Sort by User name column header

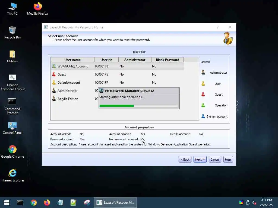click(72, 60)
